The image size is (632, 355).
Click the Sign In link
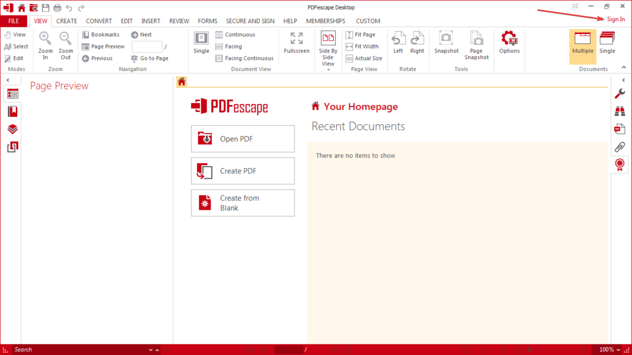pyautogui.click(x=616, y=19)
